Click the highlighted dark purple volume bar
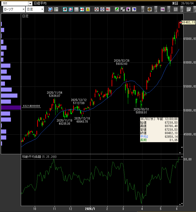This screenshot has height=212, width=196. tap(11, 108)
